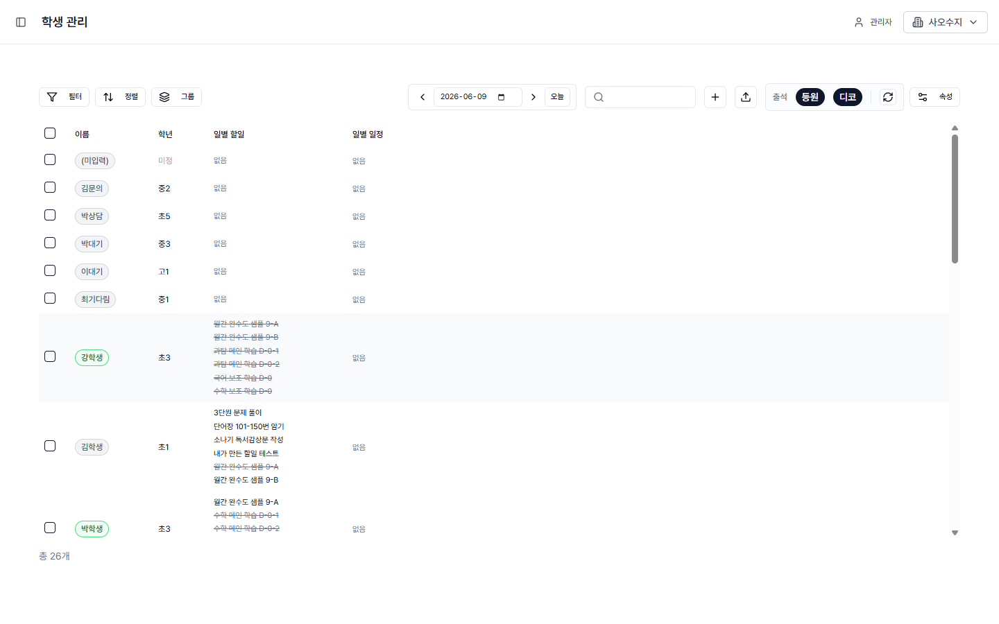This screenshot has height=624, width=999.
Task: Open the 그룹 grouping options
Action: 176,97
